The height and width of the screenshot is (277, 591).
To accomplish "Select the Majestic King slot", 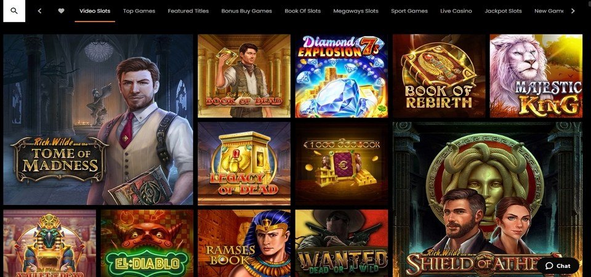I will click(x=536, y=76).
